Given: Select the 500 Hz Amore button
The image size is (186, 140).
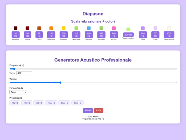Looking at the screenshot, I should (x=114, y=35).
